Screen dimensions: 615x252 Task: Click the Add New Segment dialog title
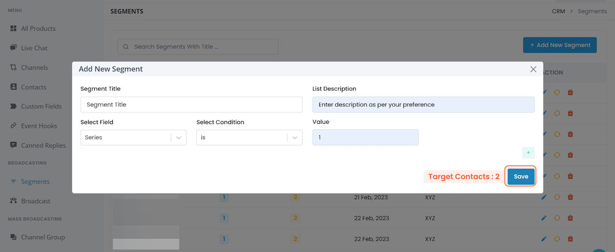[x=111, y=69]
